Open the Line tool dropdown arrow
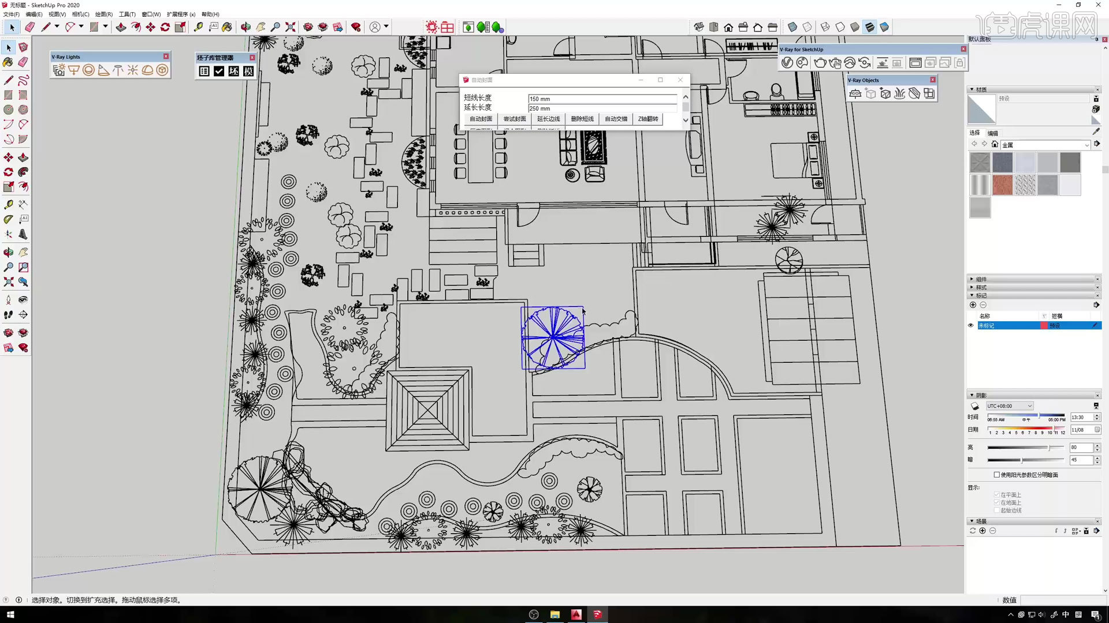The height and width of the screenshot is (623, 1109). click(x=57, y=27)
